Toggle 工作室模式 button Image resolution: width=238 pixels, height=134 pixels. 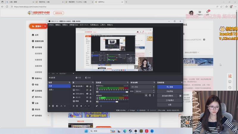170,100
